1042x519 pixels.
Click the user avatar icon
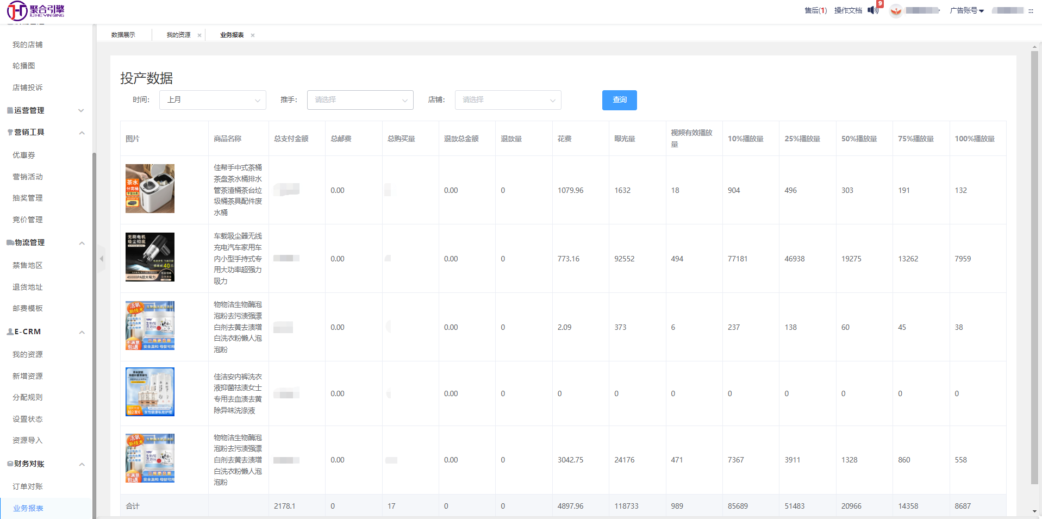pyautogui.click(x=896, y=11)
